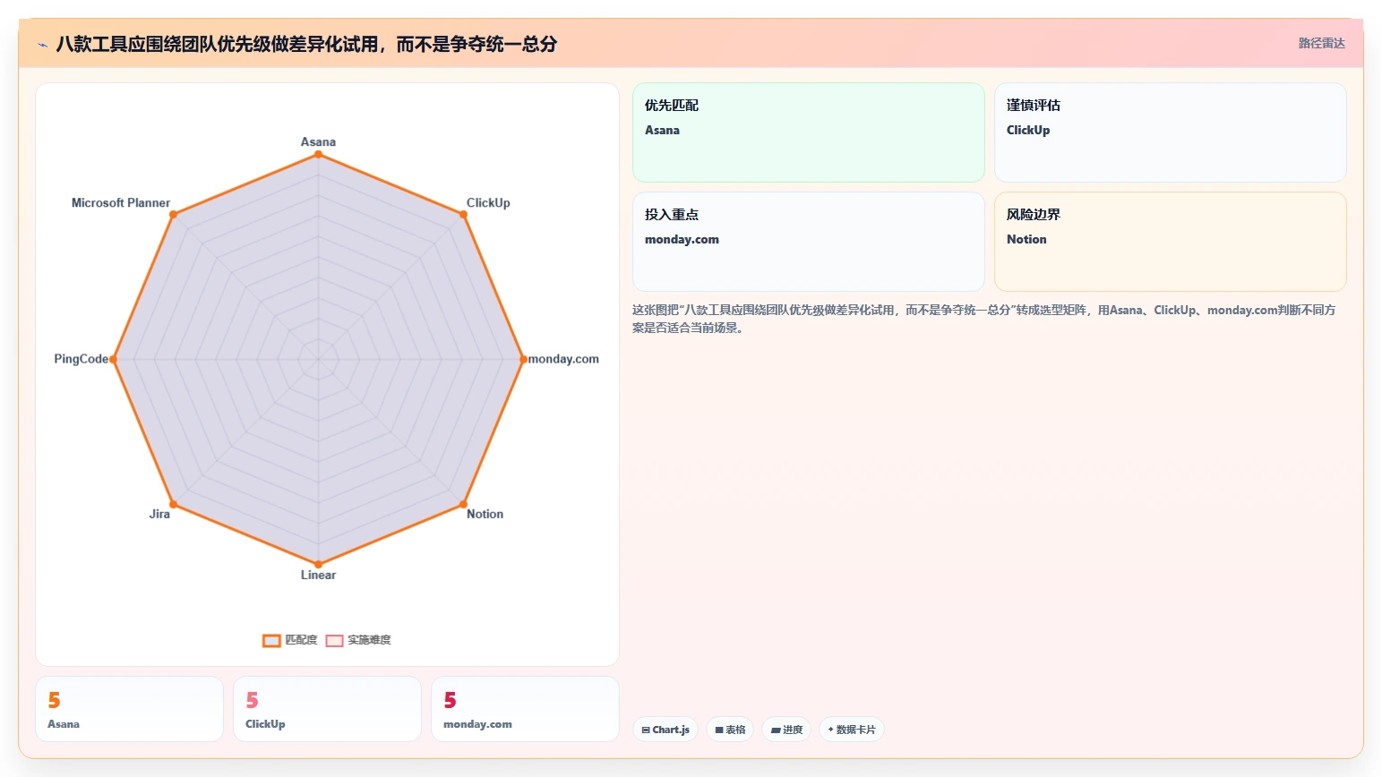Click the Asana data point on the radar
The height and width of the screenshot is (777, 1382).
(x=318, y=154)
